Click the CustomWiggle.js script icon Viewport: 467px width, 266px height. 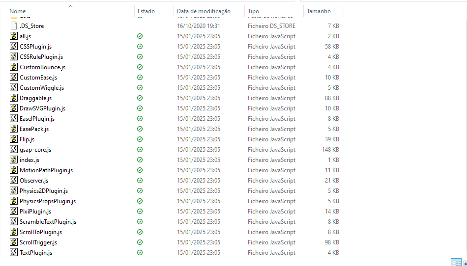pos(14,88)
